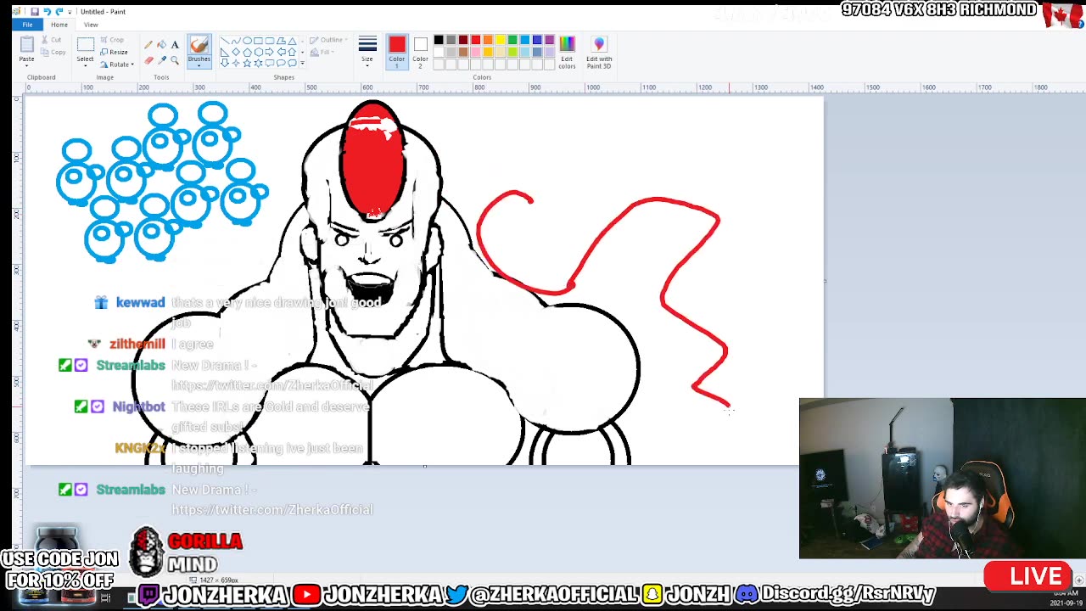Open the shape Outline dropdown

(327, 40)
